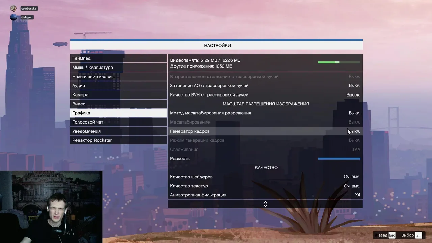
Task: Click the НАСТРОЙКИ header title
Action: (x=217, y=46)
